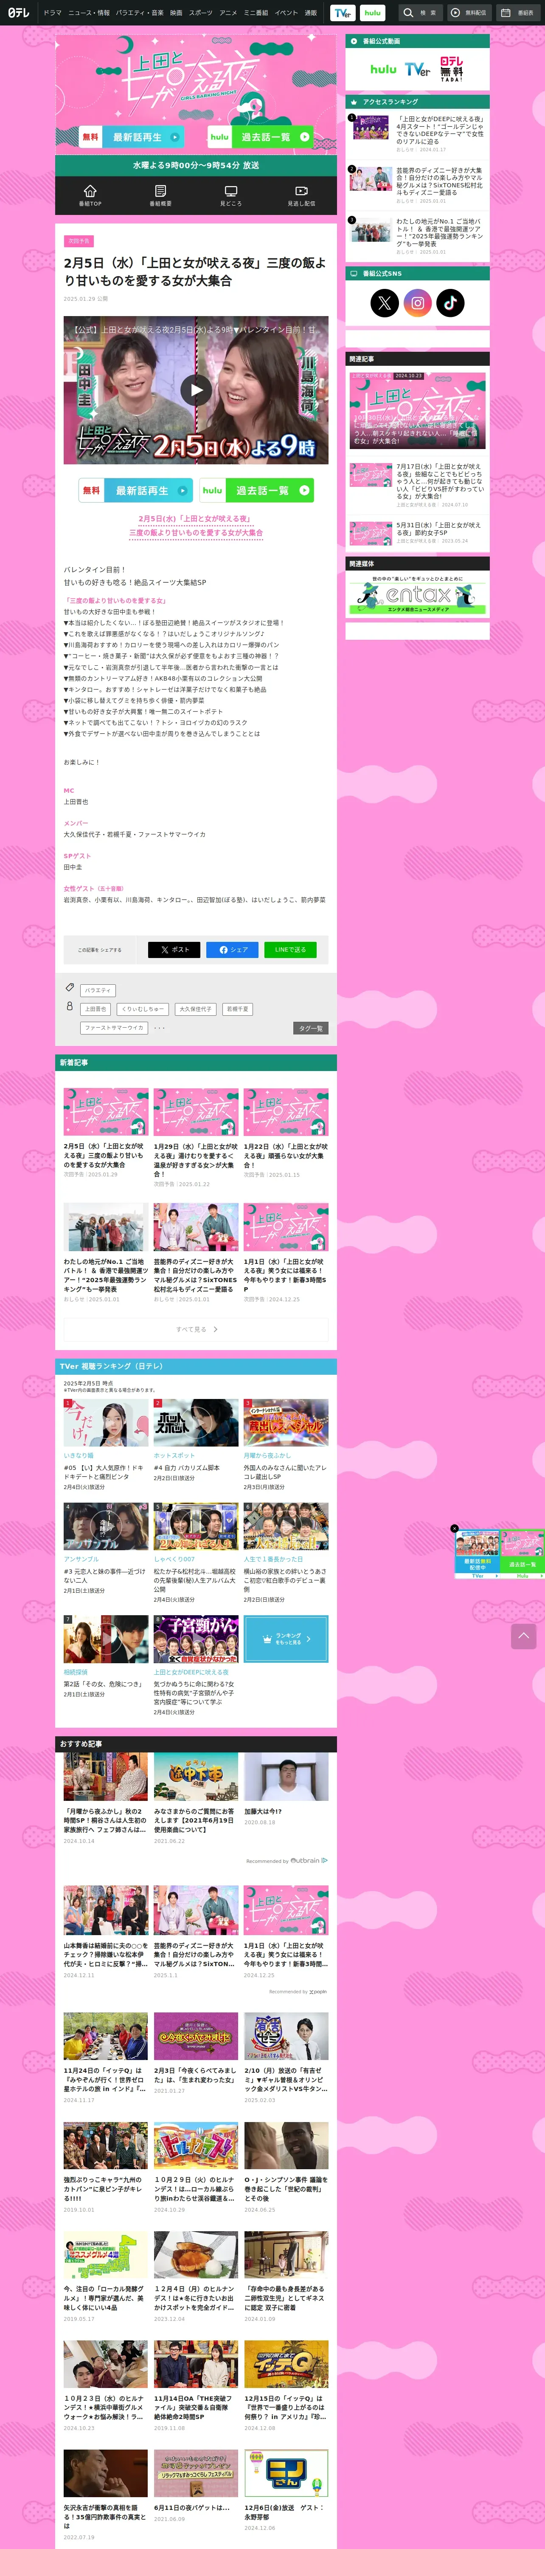Screen dimensions: 545x2549
Task: Click the Nippon TV logo in header
Action: (19, 13)
